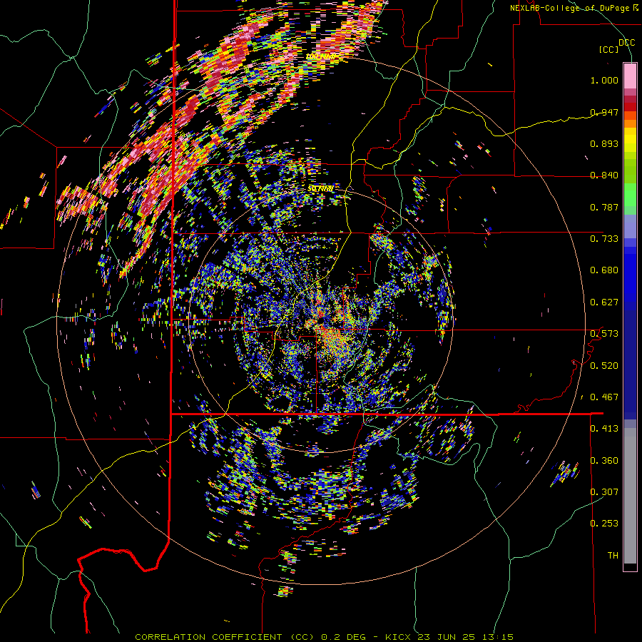Click the 0.947 legend value
Viewport: 642px width, 642px height.
pos(604,112)
